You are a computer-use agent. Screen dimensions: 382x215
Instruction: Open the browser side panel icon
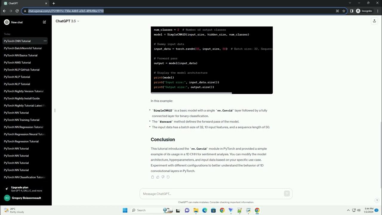click(352, 11)
